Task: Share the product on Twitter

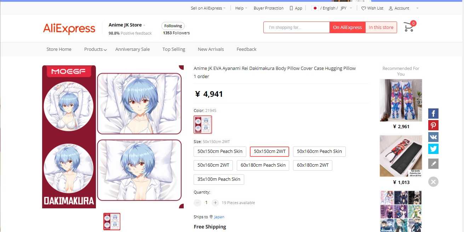Action: point(433,149)
